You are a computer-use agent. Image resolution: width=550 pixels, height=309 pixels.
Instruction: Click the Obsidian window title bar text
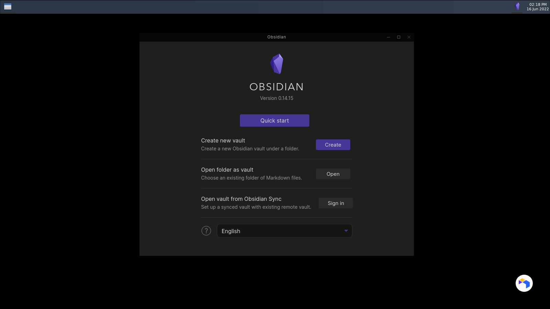(277, 37)
